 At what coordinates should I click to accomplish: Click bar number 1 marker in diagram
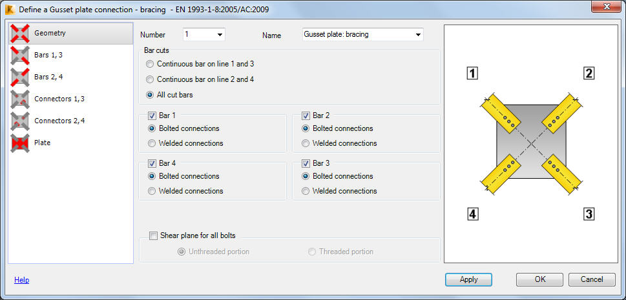(472, 74)
